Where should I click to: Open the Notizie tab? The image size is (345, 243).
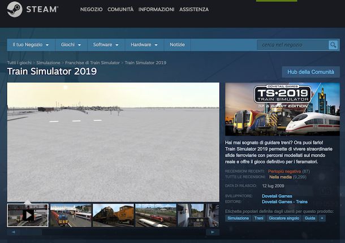(x=177, y=45)
